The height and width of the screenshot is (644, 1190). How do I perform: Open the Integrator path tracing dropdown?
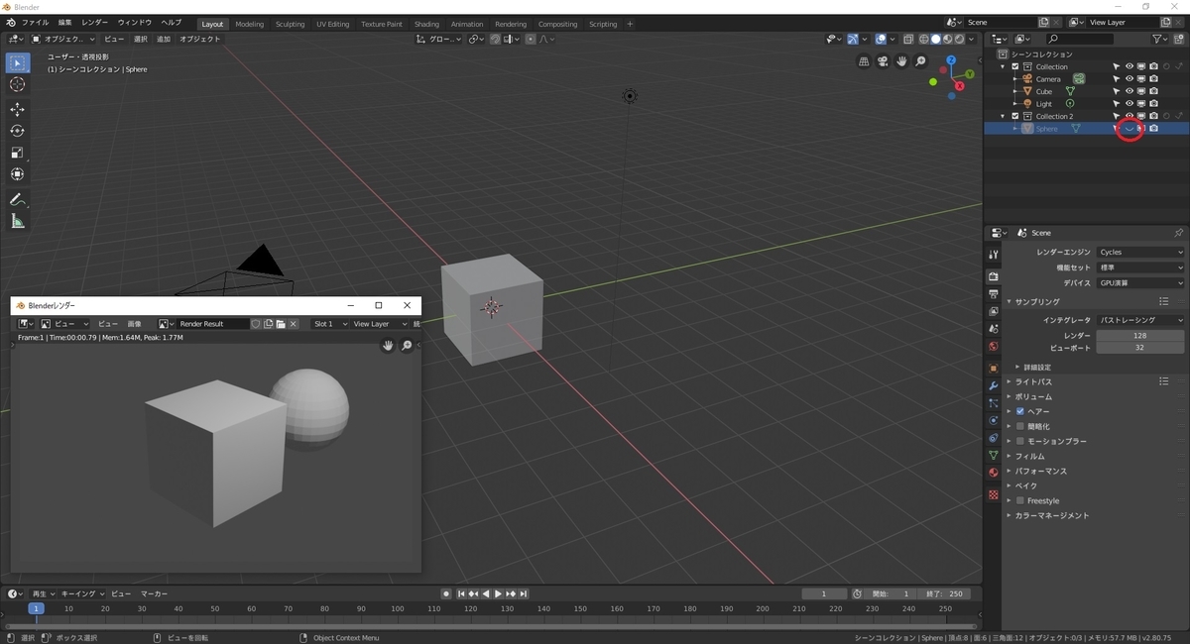(1140, 320)
